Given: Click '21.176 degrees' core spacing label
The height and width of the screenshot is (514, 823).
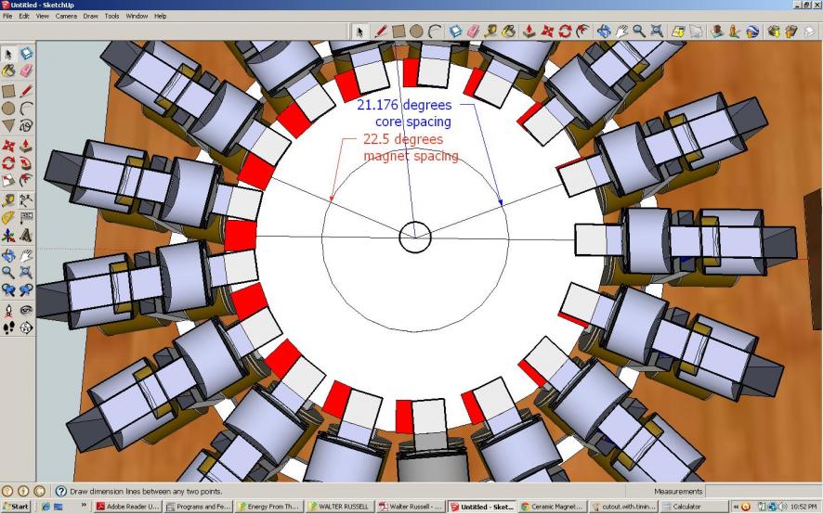Looking at the screenshot, I should tap(404, 105).
